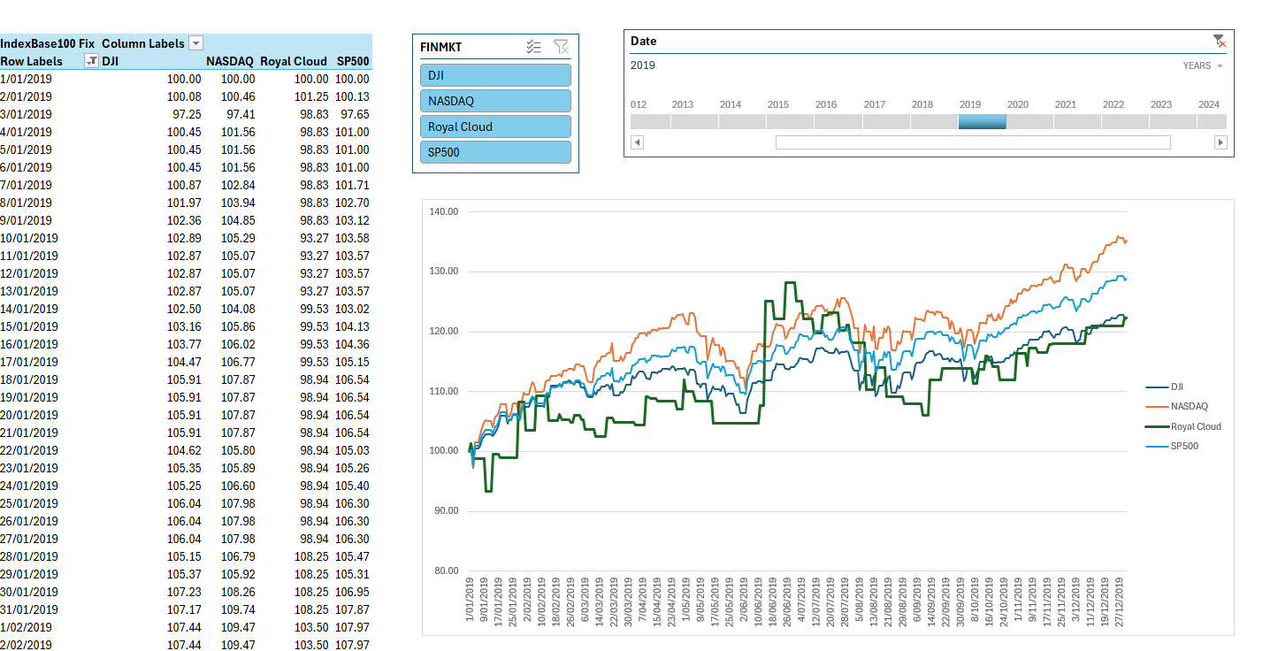Select Royal Cloud in the FINMKT slicer
The height and width of the screenshot is (651, 1278).
tap(495, 126)
